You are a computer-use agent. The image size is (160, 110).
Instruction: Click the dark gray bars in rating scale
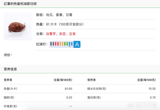pos(52,44)
